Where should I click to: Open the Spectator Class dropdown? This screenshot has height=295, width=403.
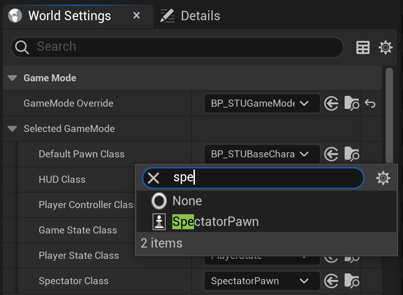click(262, 281)
